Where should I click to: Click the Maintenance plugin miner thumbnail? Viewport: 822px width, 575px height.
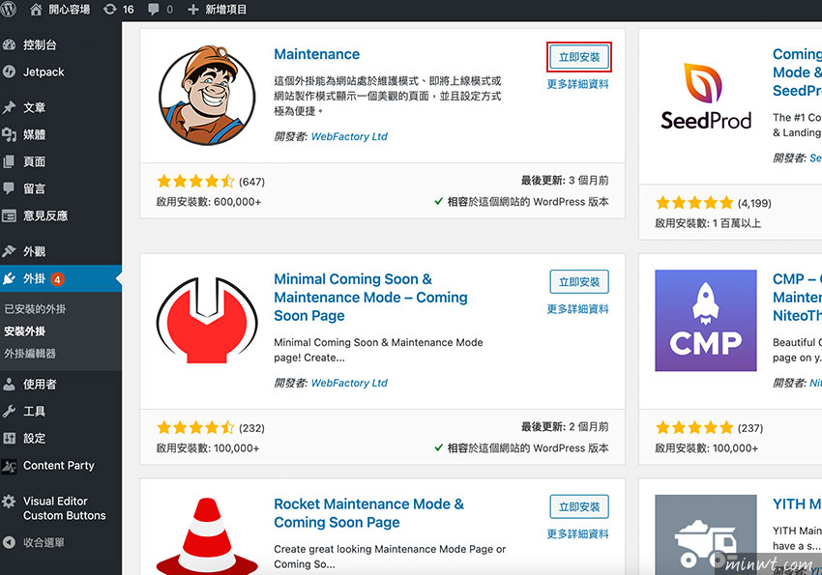(x=207, y=95)
